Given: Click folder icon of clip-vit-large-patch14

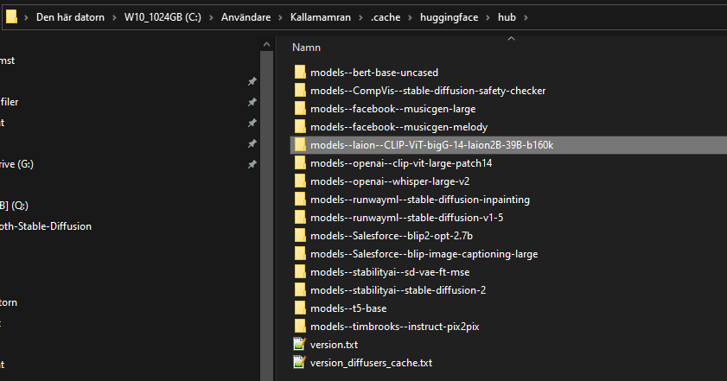Looking at the screenshot, I should click(300, 163).
